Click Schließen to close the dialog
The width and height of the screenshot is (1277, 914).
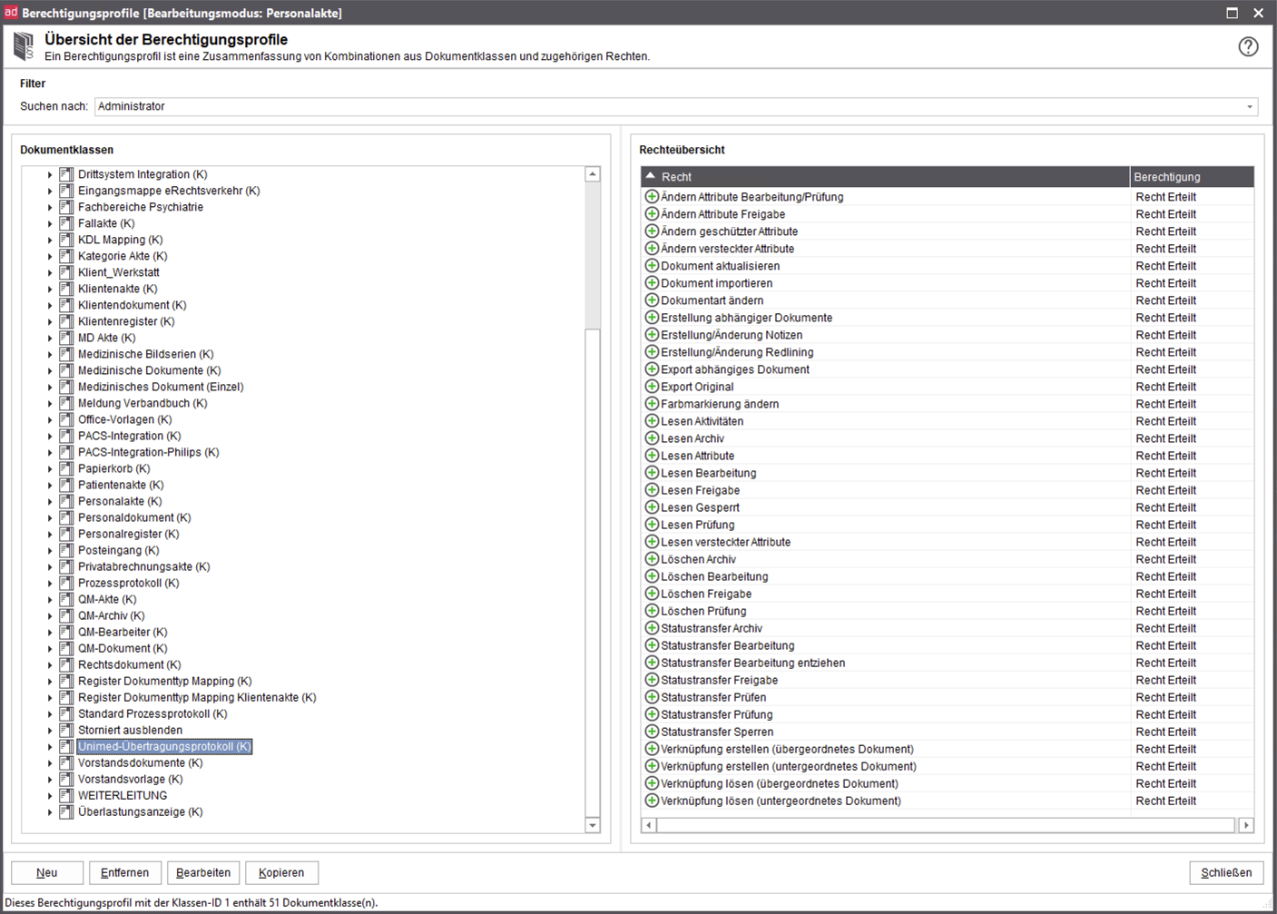[x=1226, y=872]
